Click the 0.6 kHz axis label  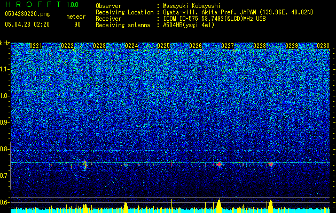5,202
